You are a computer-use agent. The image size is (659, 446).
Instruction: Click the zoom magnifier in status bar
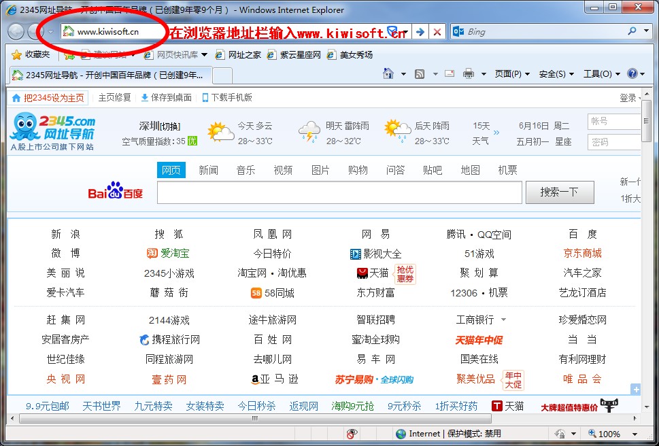click(592, 433)
